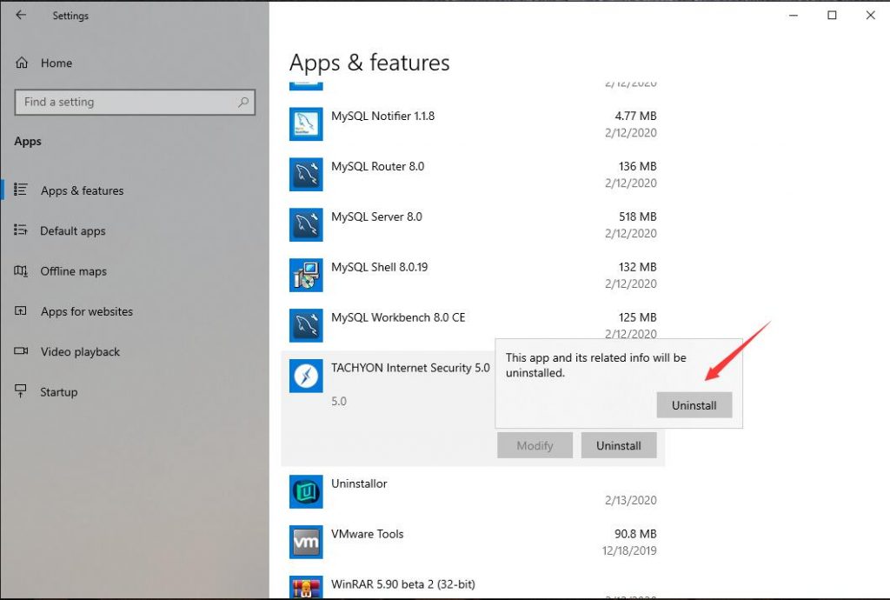The height and width of the screenshot is (600, 890).
Task: Click the 136 MB size of MySQL Router
Action: coord(638,166)
